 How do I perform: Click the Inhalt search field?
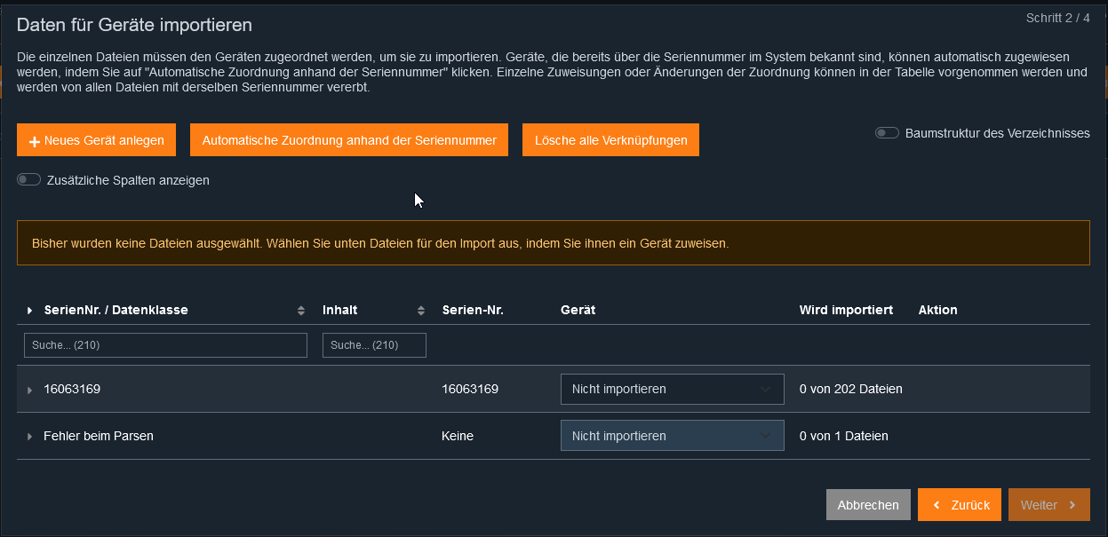click(374, 345)
